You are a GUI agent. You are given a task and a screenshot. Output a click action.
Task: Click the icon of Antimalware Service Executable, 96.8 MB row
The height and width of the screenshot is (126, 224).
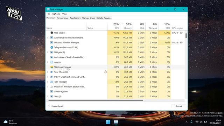coord(52,57)
